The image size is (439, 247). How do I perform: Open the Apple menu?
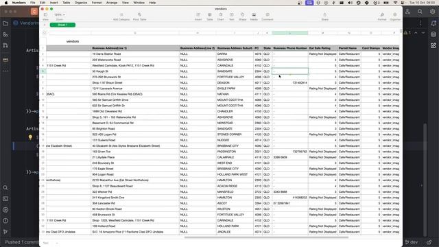6,3
